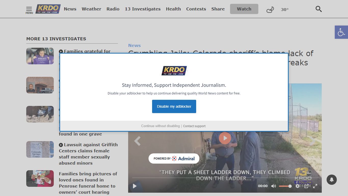Open video settings gear icon
The image size is (348, 196).
click(x=297, y=186)
